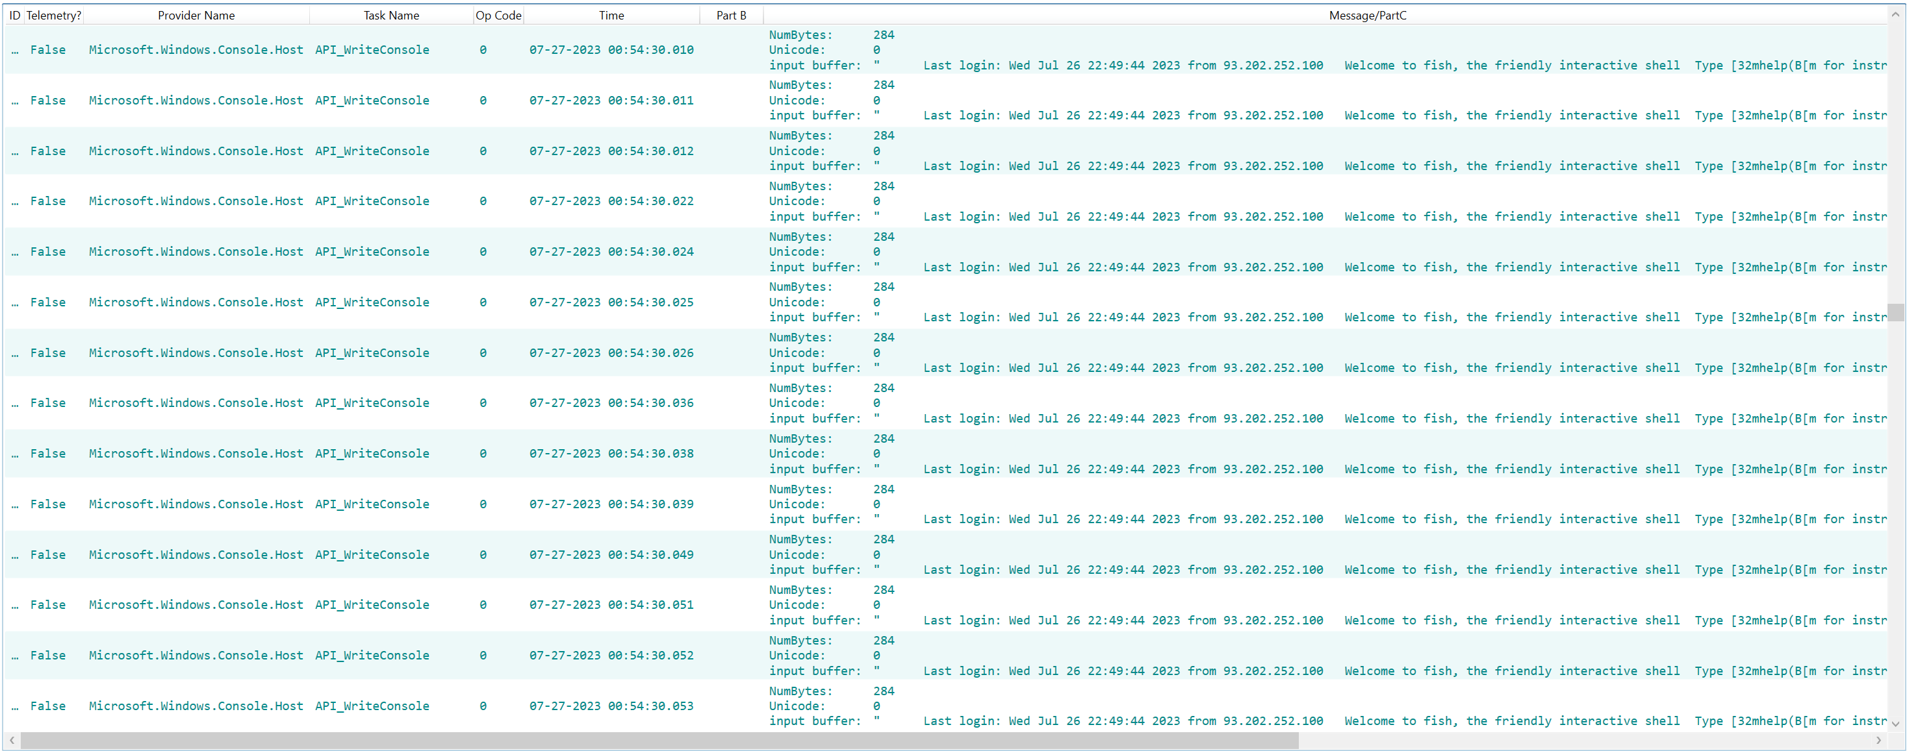The image size is (1907, 751).
Task: Click the ID column header
Action: point(14,16)
